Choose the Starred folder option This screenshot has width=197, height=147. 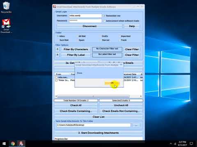point(100,40)
